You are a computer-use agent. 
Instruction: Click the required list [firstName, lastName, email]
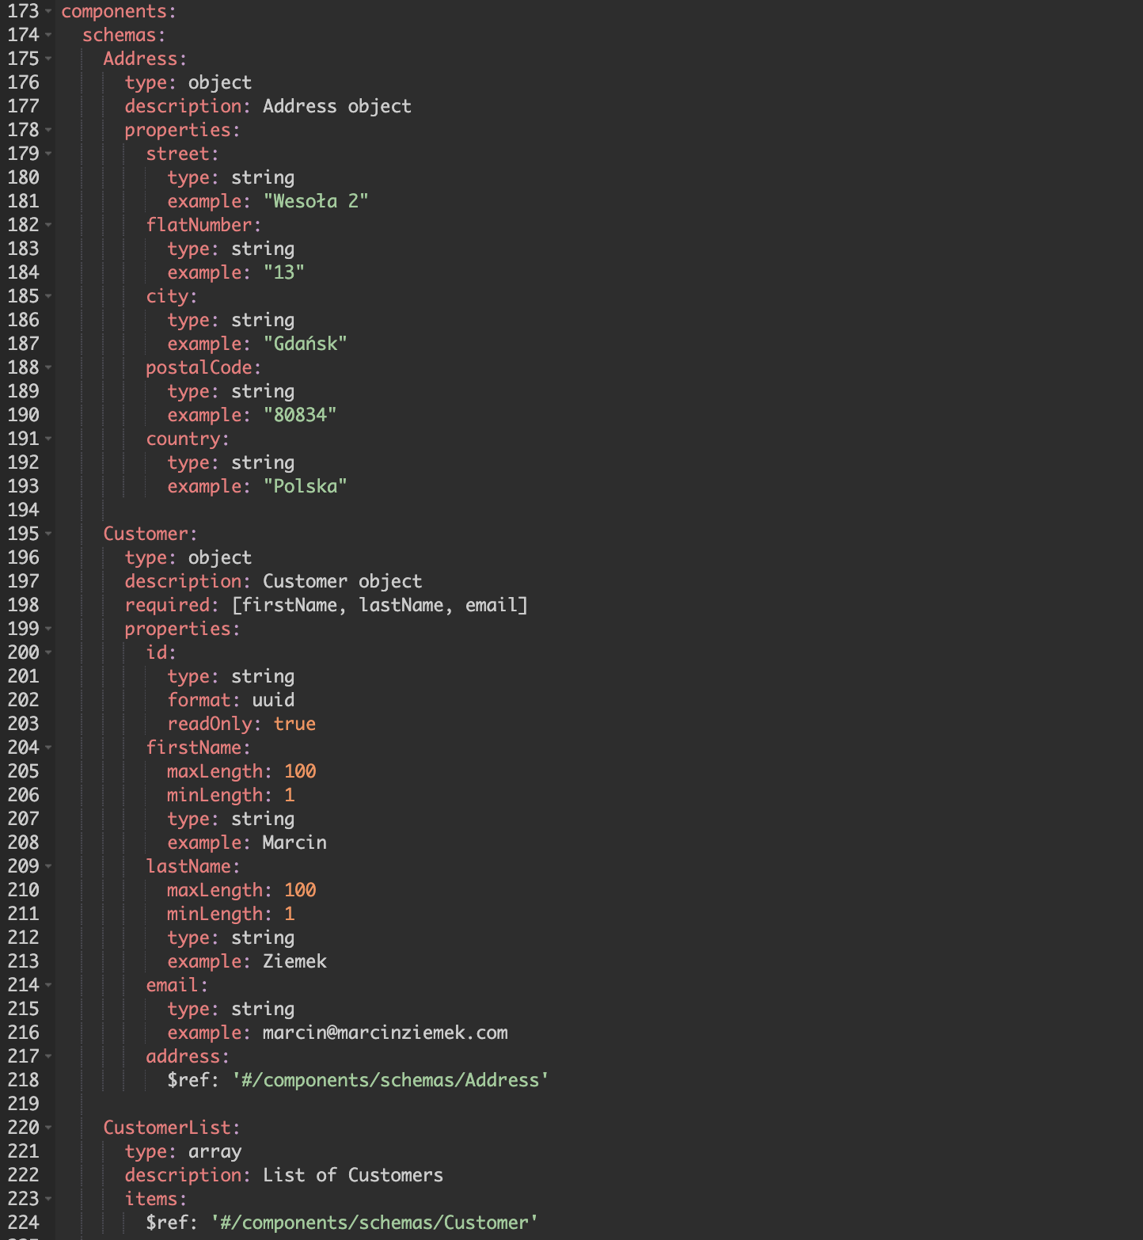[x=380, y=606]
